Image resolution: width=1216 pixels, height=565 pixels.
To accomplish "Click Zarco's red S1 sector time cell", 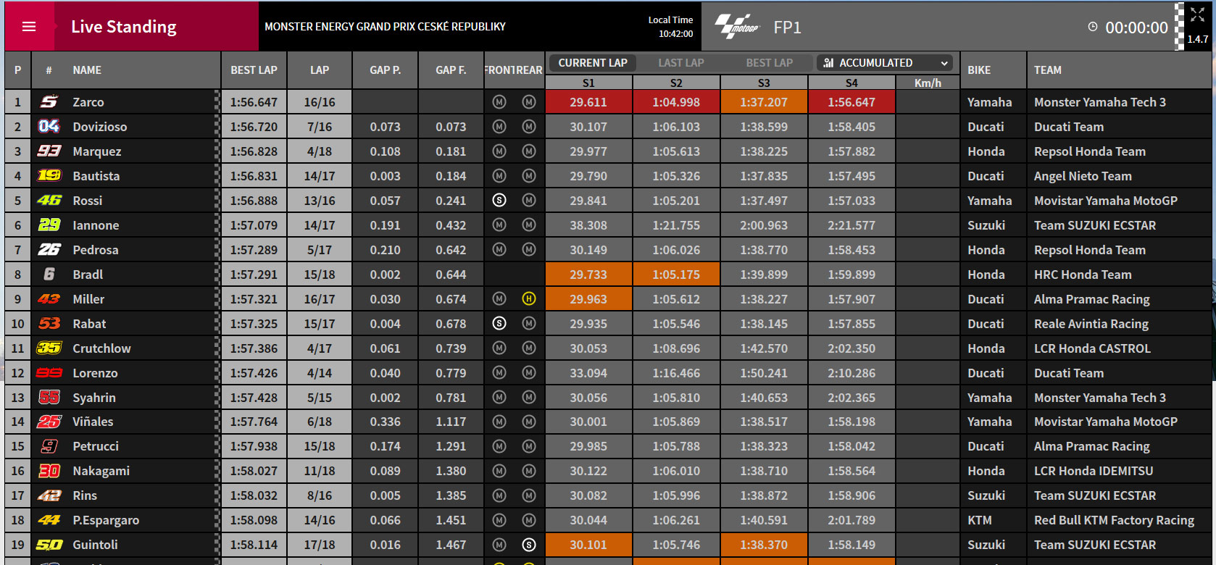I will [x=588, y=102].
